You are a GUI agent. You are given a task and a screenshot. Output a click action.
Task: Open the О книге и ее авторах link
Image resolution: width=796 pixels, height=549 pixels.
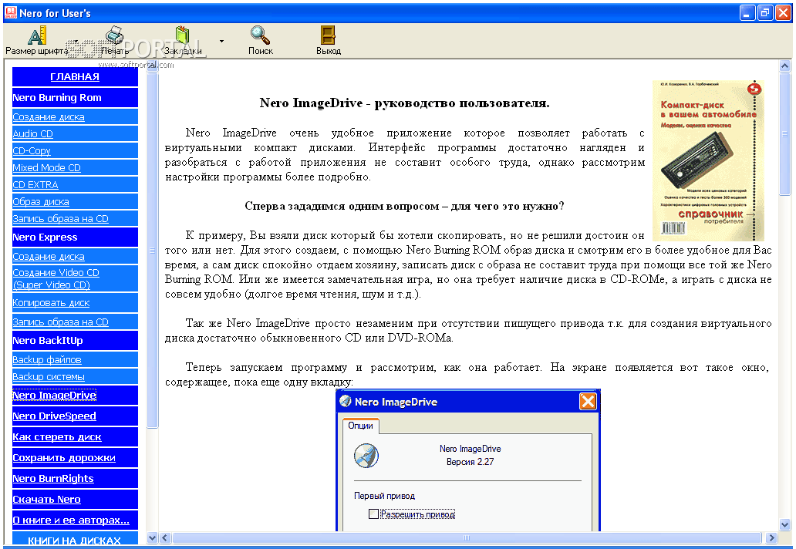(71, 520)
